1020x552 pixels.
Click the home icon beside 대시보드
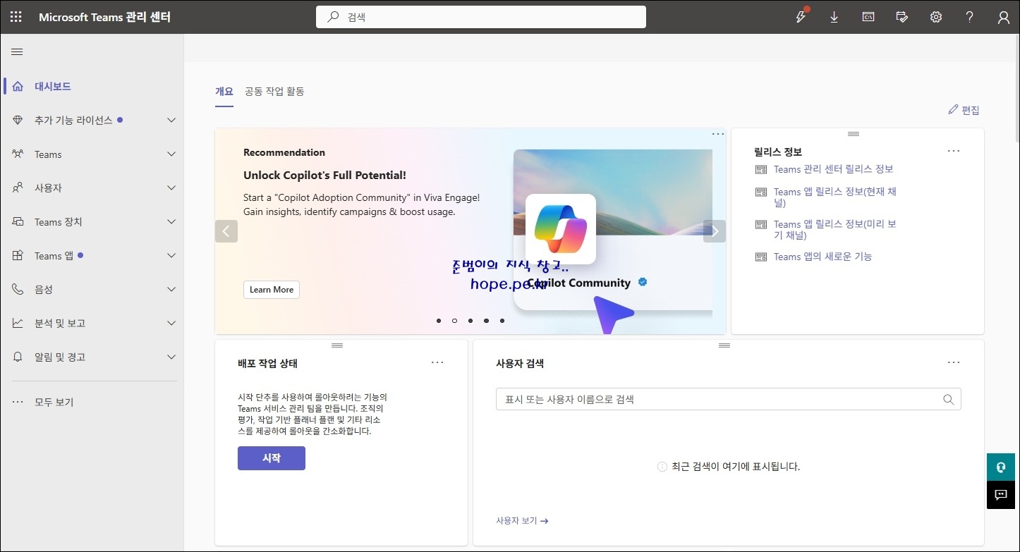[18, 87]
